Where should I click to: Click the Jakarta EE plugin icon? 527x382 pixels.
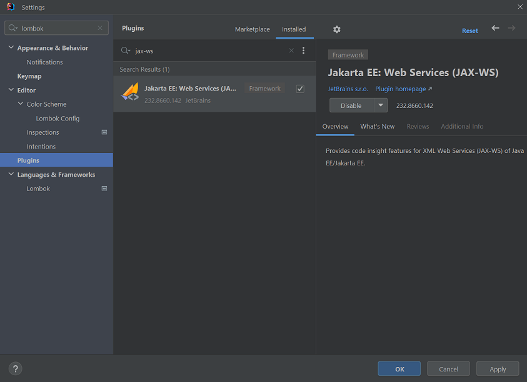coord(130,92)
